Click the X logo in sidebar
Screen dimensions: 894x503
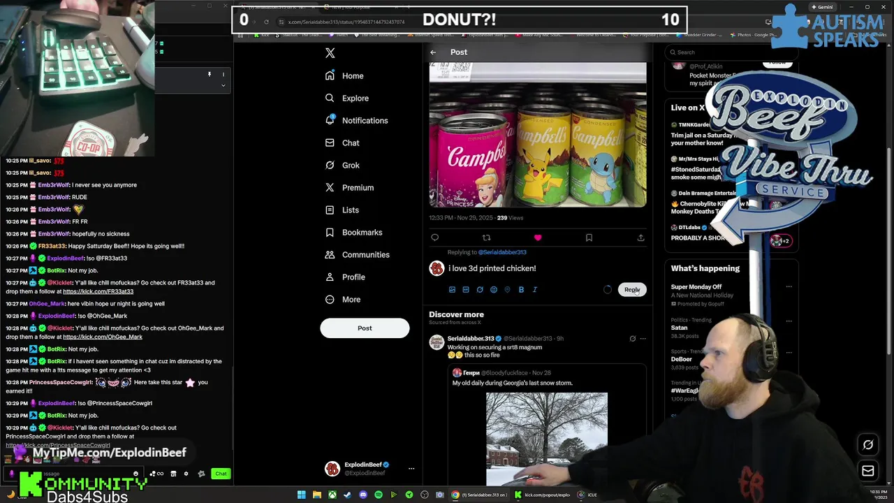(330, 53)
